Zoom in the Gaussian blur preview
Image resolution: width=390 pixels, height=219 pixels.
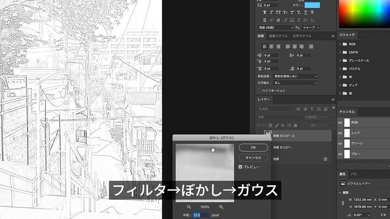(x=221, y=207)
